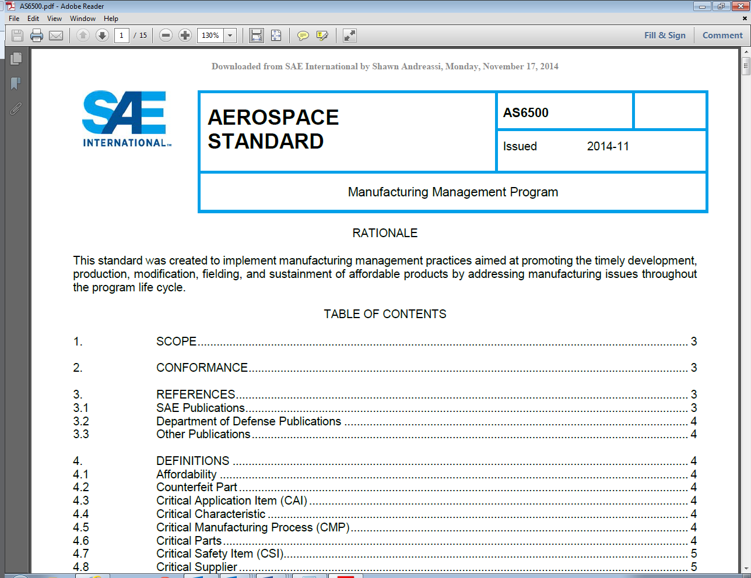Enable fit-width scrolling mode icon
This screenshot has width=751, height=578.
tap(257, 36)
